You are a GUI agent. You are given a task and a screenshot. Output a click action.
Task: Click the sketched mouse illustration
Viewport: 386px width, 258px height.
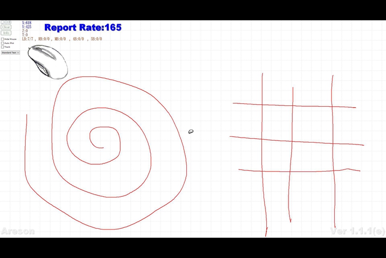pyautogui.click(x=48, y=62)
